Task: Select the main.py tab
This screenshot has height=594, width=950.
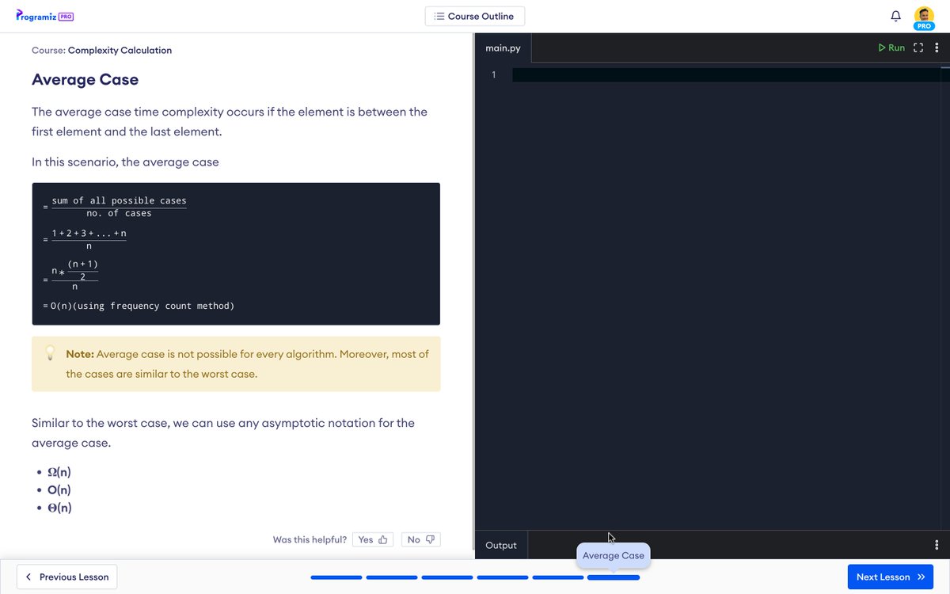Action: tap(503, 48)
